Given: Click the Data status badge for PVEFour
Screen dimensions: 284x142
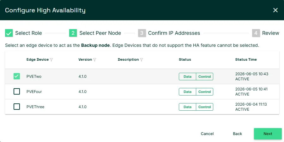Looking at the screenshot, I should point(187,92).
